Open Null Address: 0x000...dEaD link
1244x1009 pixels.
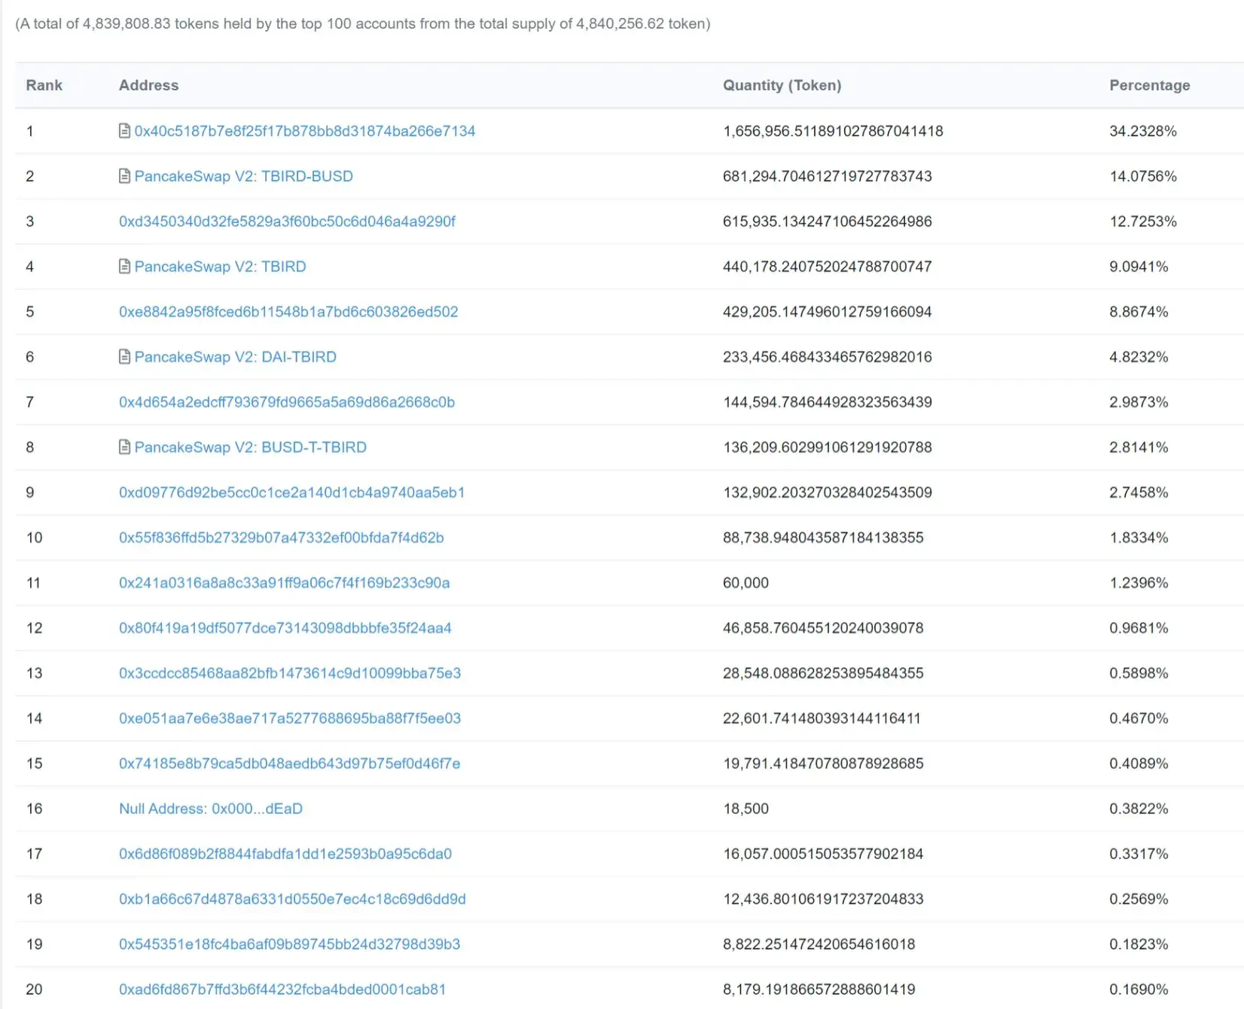211,809
